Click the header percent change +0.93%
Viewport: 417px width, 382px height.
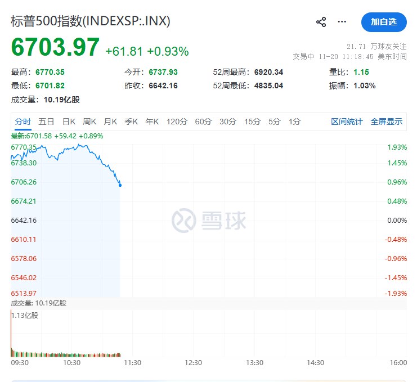click(168, 51)
